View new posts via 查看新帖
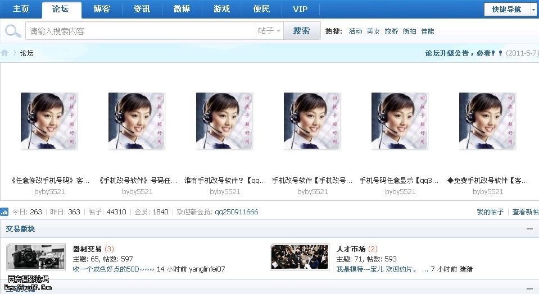The width and height of the screenshot is (539, 294). coord(525,212)
